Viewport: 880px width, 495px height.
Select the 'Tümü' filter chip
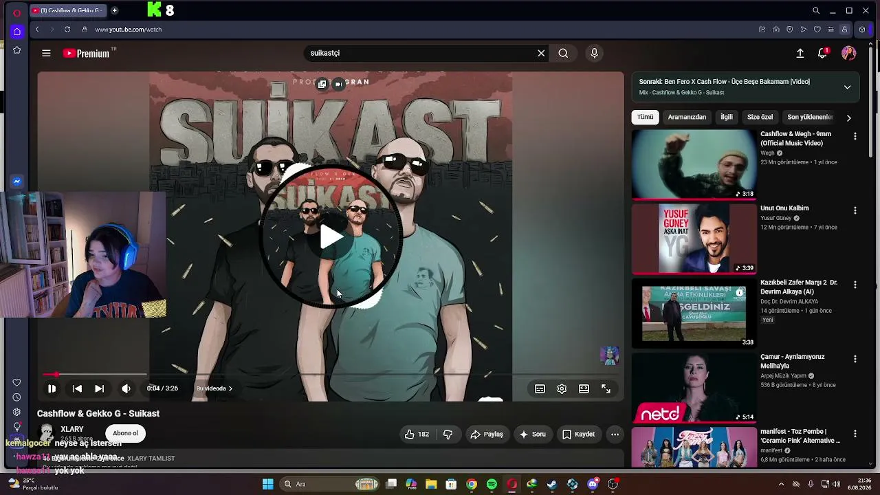click(645, 117)
